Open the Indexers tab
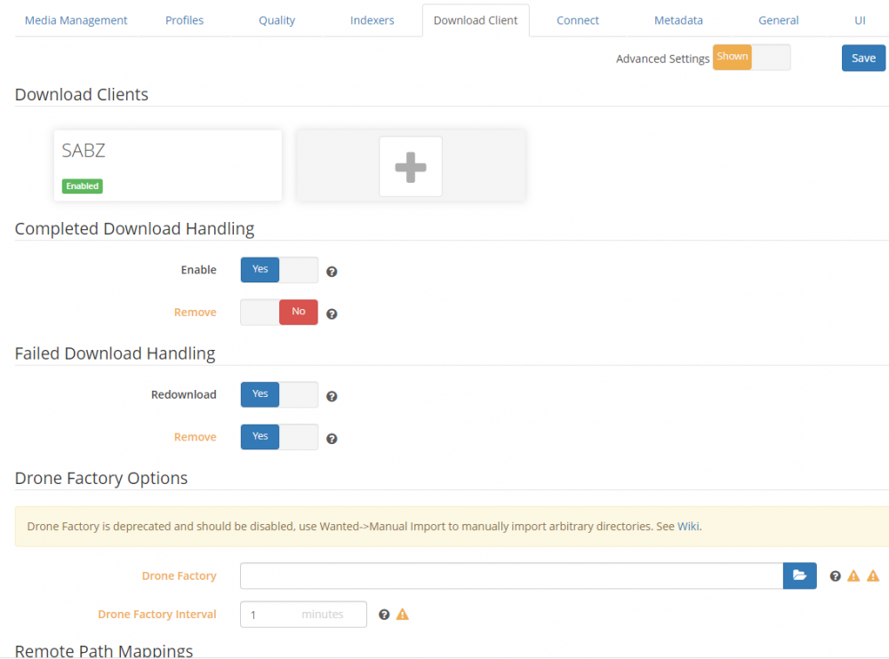 pyautogui.click(x=372, y=20)
